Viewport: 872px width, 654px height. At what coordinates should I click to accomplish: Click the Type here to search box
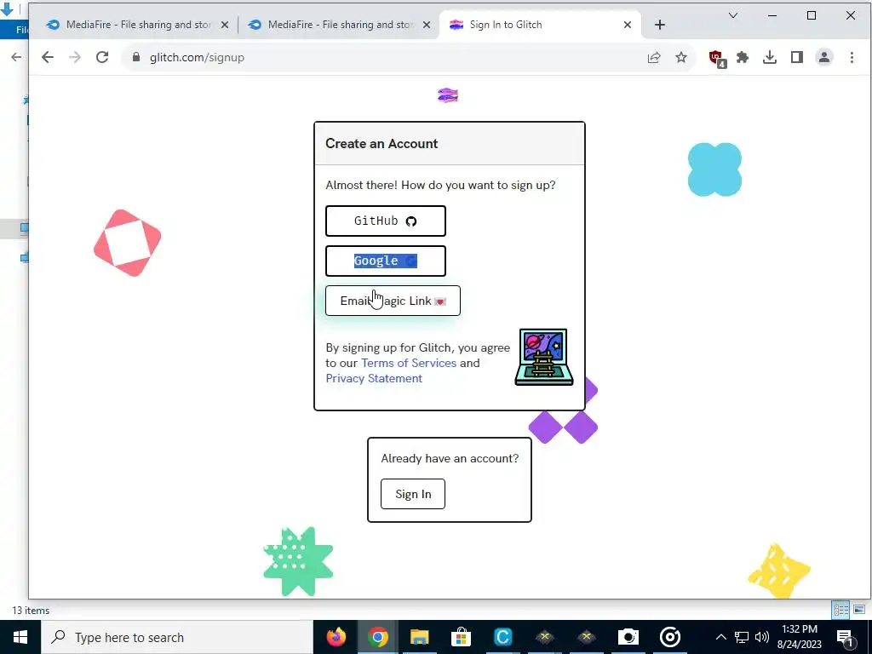click(x=177, y=637)
